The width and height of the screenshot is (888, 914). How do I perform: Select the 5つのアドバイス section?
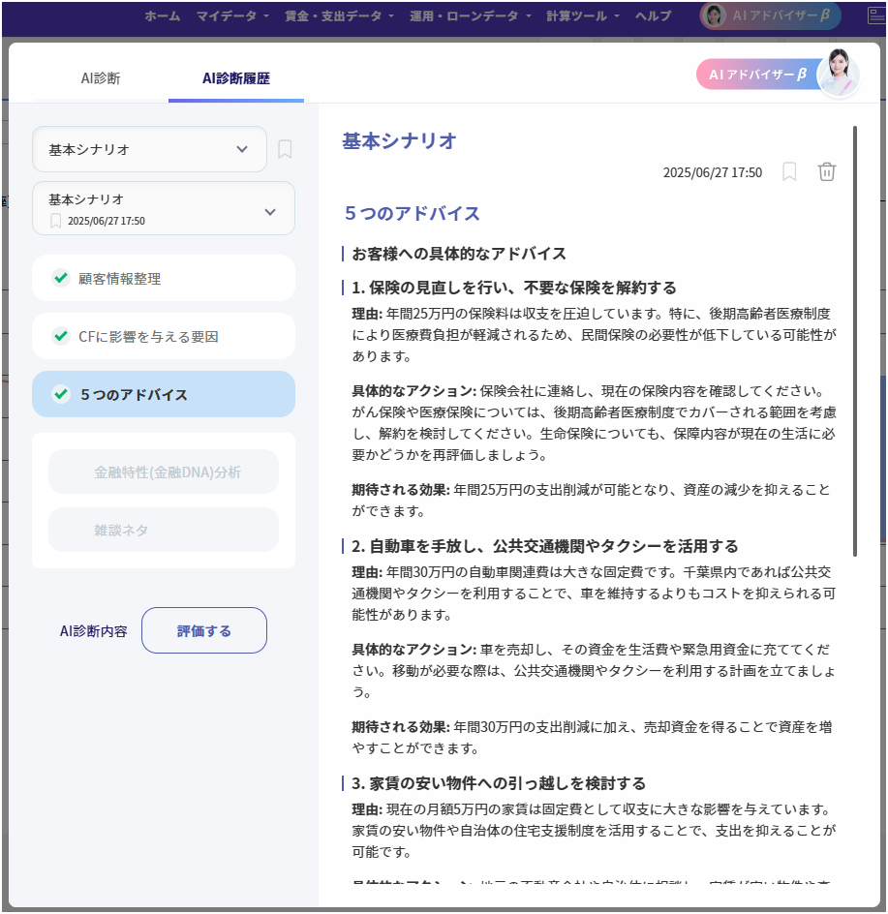(x=164, y=394)
